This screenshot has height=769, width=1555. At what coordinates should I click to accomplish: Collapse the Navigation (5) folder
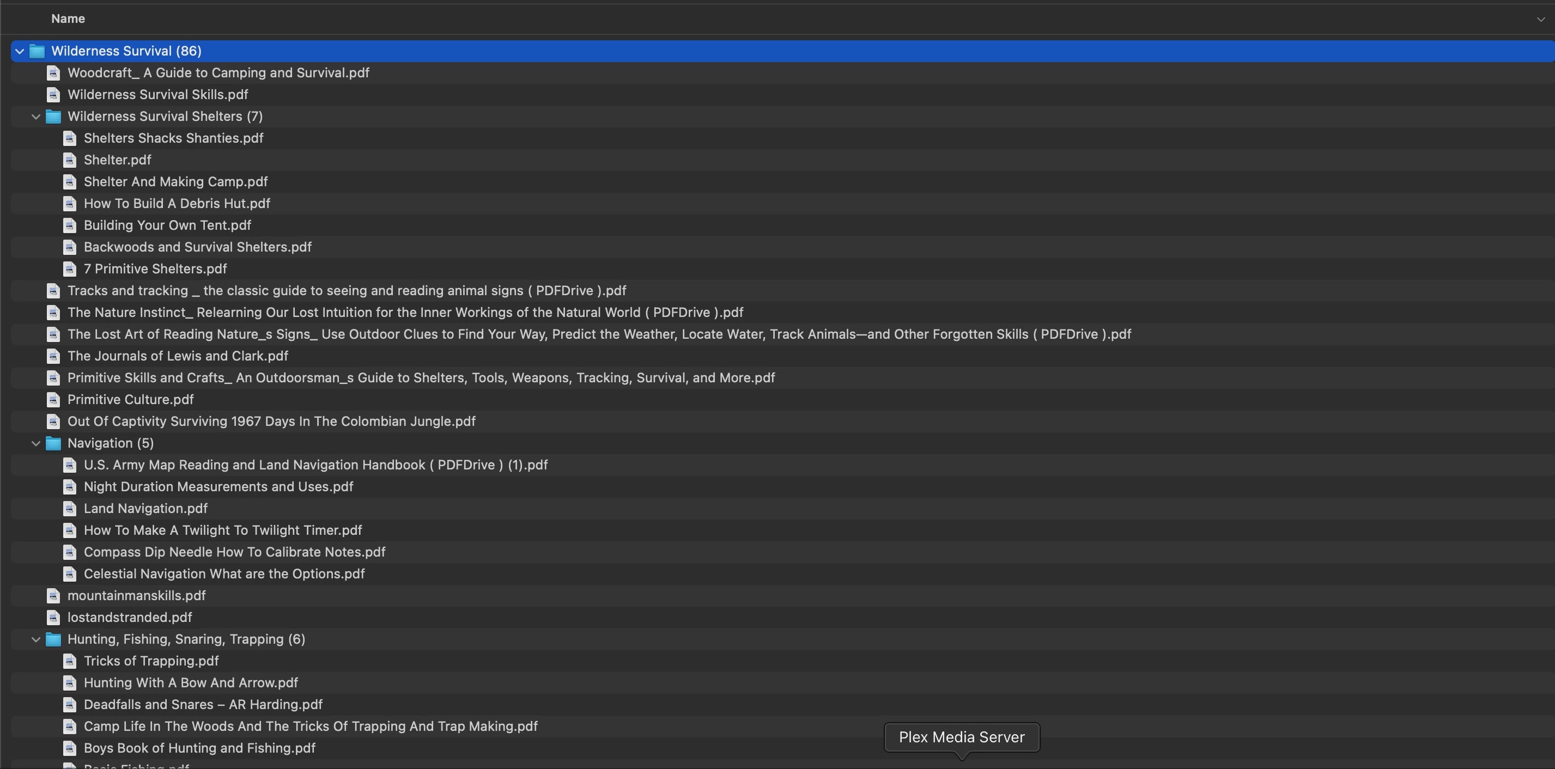[x=36, y=444]
